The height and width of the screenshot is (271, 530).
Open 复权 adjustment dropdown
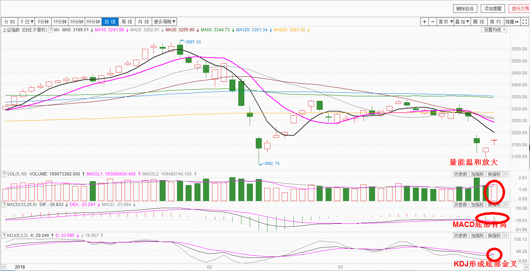click(446, 22)
